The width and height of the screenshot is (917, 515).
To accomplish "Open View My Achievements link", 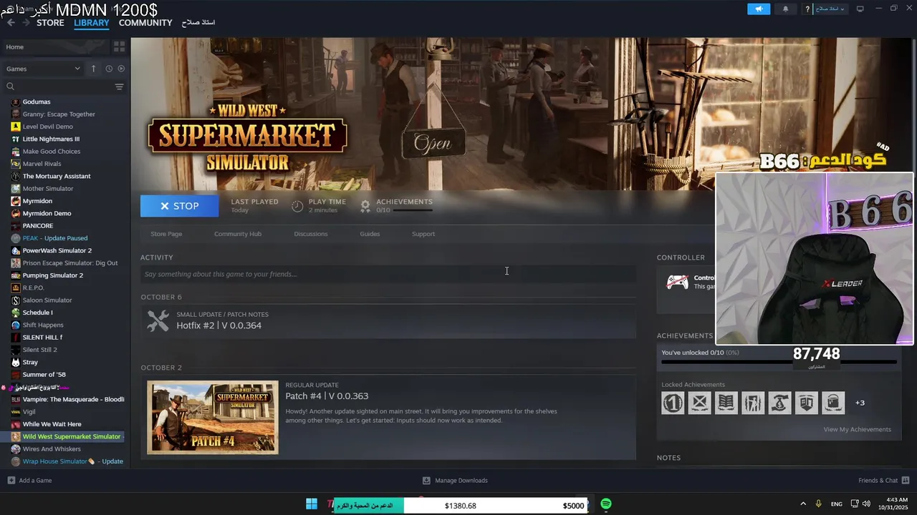I will click(x=857, y=429).
